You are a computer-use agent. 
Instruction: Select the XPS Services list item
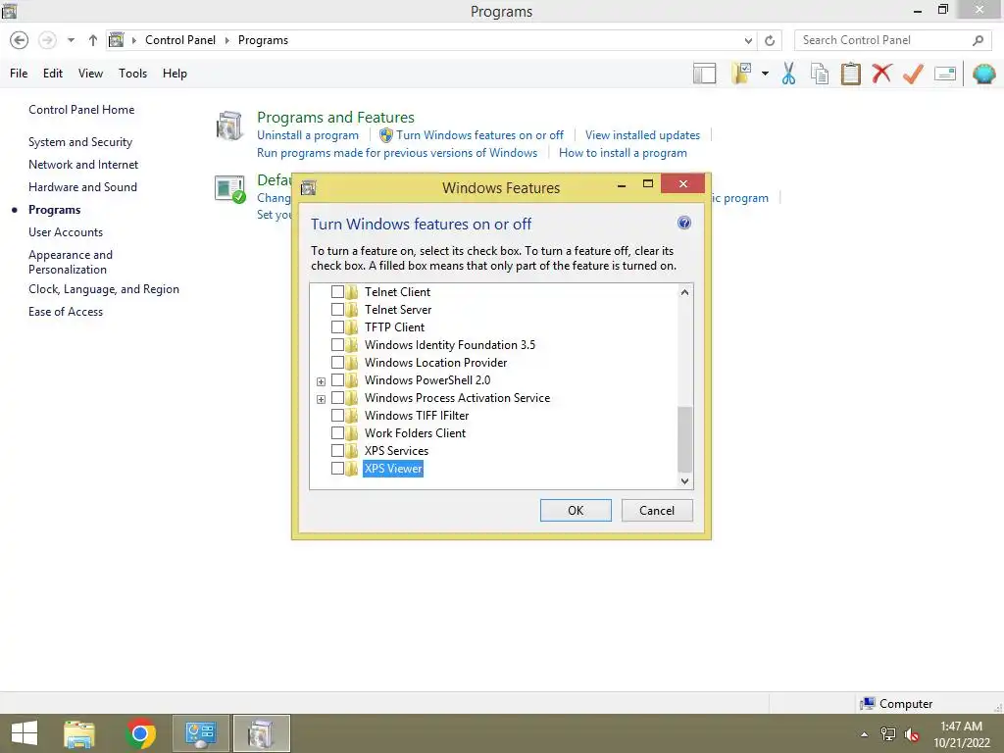click(x=396, y=451)
